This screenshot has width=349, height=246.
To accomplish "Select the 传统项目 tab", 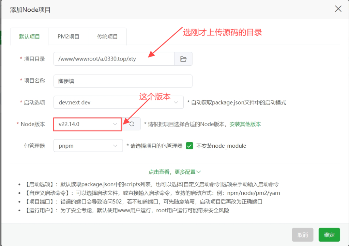I will click(107, 37).
